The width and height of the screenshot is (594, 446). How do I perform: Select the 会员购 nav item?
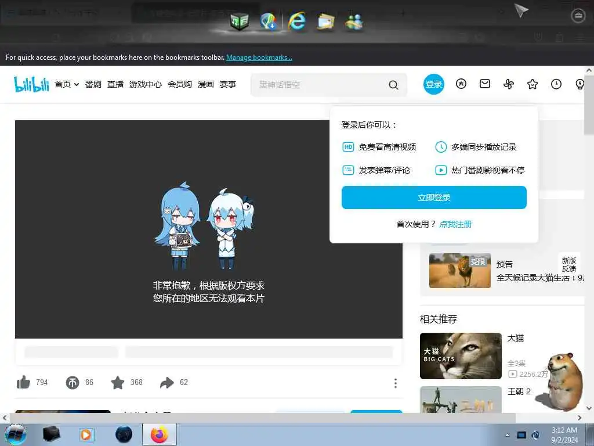pos(180,84)
